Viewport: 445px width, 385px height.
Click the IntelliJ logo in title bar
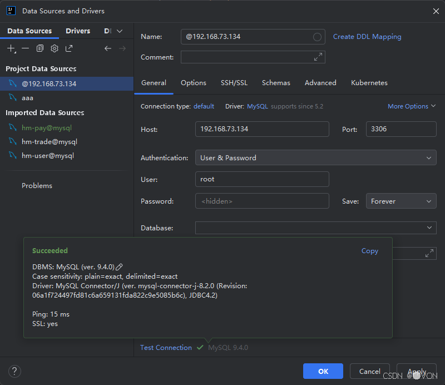11,11
